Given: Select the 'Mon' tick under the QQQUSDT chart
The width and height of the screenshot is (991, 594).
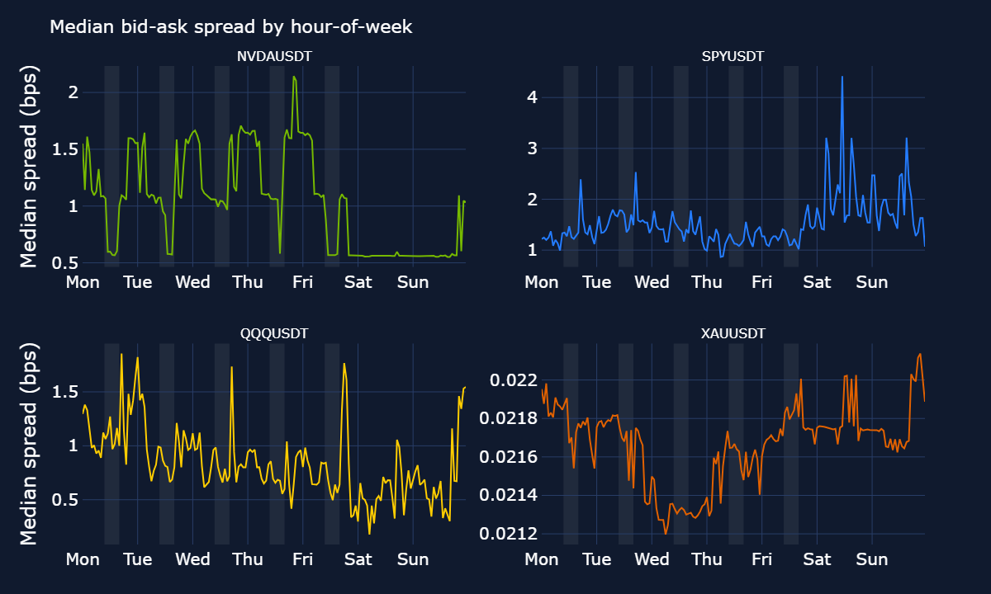Looking at the screenshot, I should pos(83,559).
